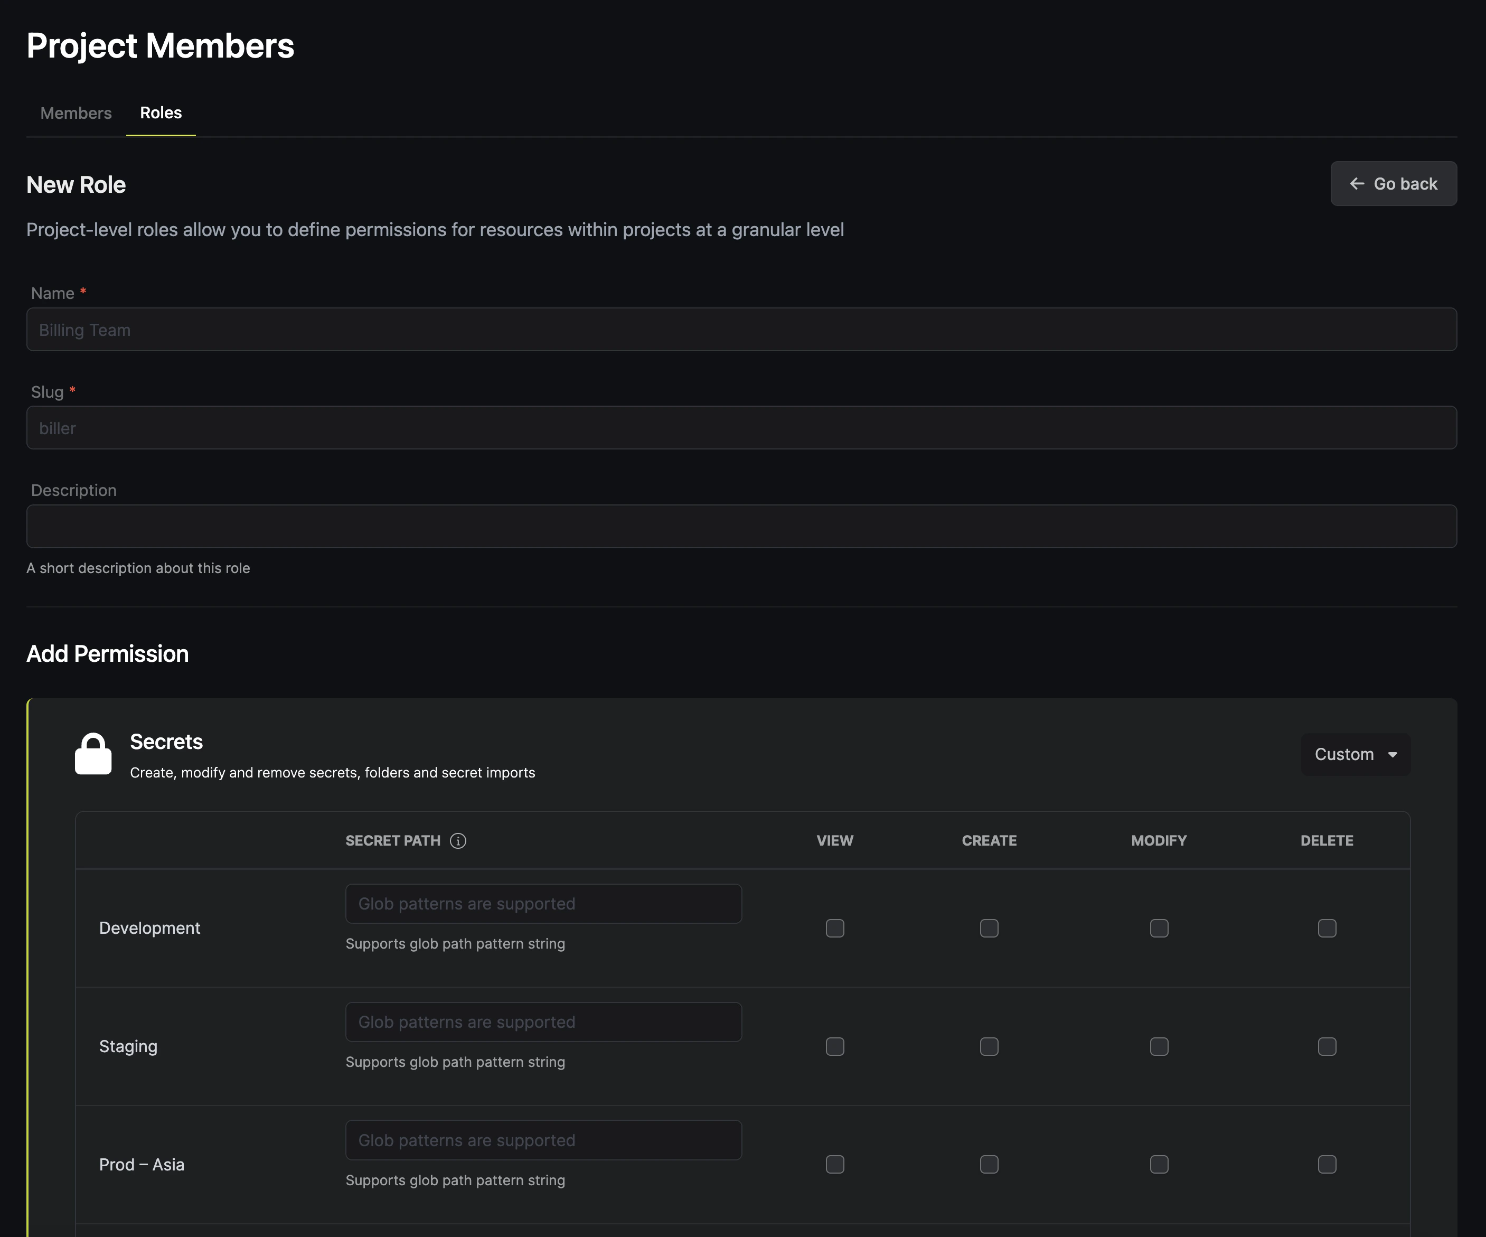
Task: Check View for the Staging environment
Action: [x=835, y=1046]
